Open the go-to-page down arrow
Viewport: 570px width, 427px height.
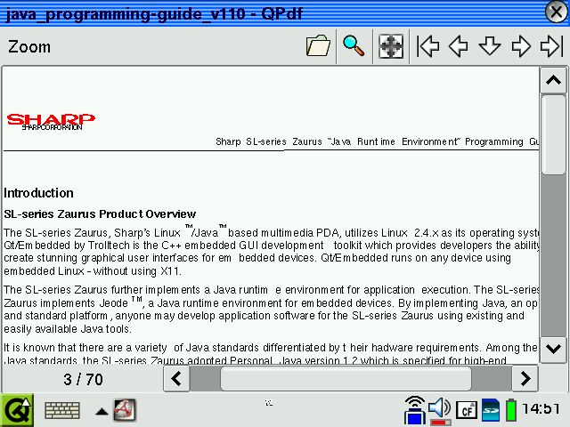pyautogui.click(x=490, y=46)
